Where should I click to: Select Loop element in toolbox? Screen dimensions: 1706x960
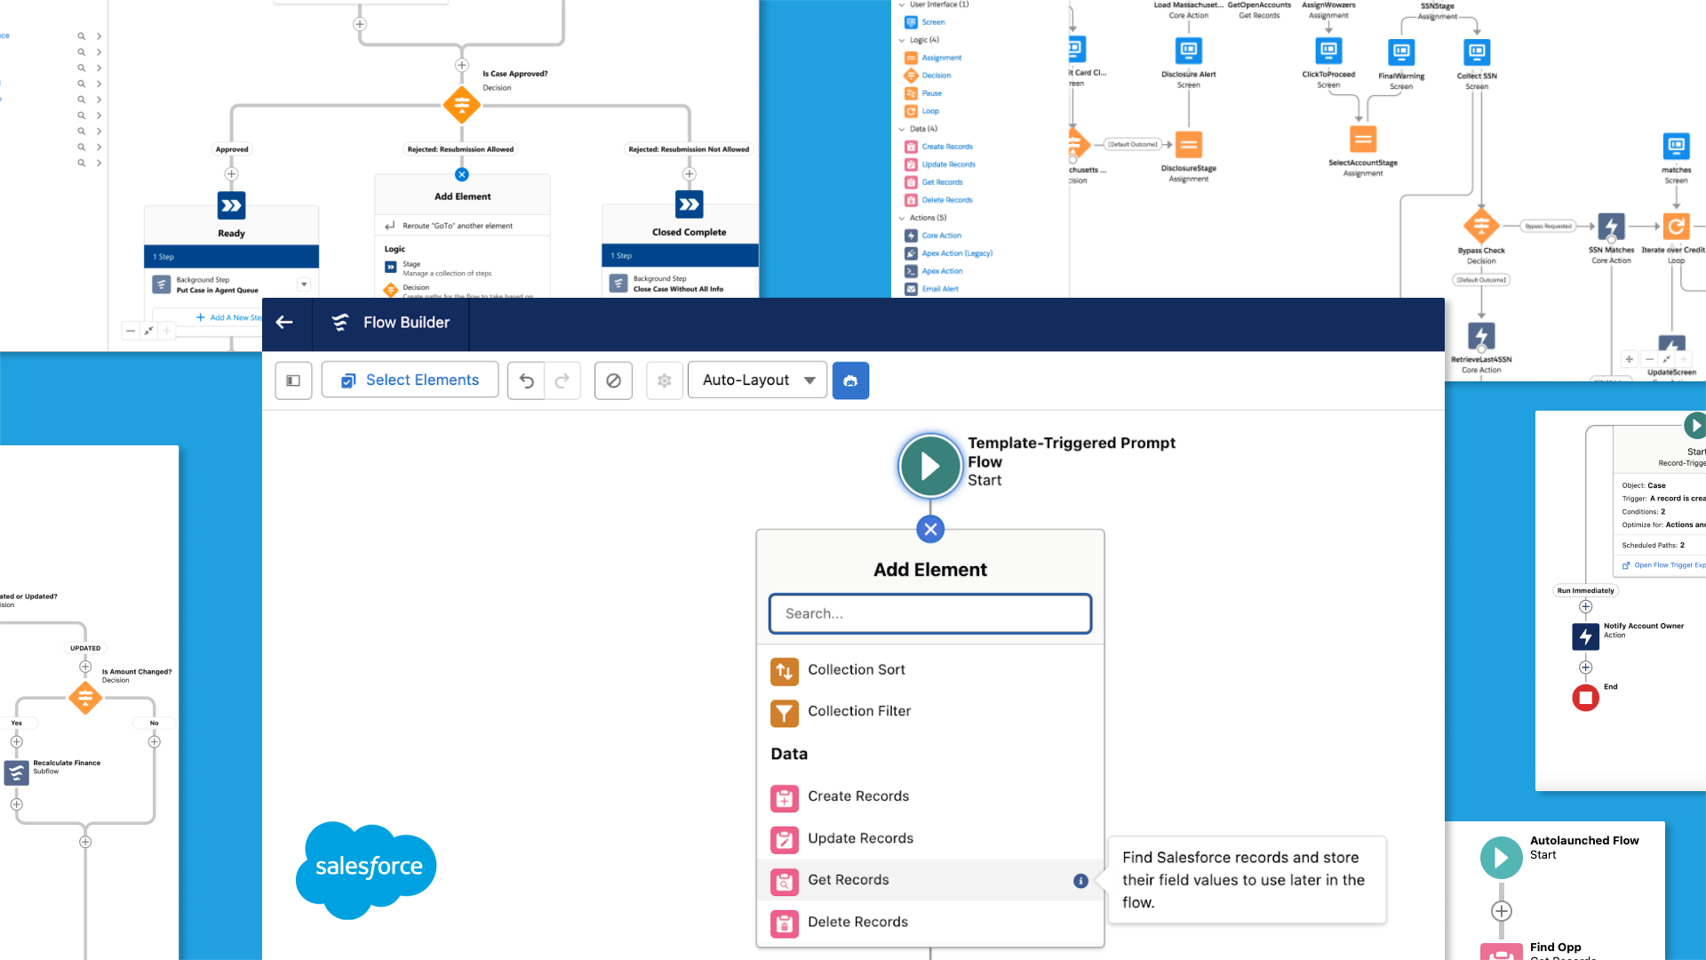922,111
